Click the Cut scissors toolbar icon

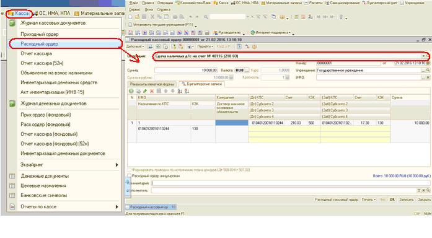pos(152,17)
